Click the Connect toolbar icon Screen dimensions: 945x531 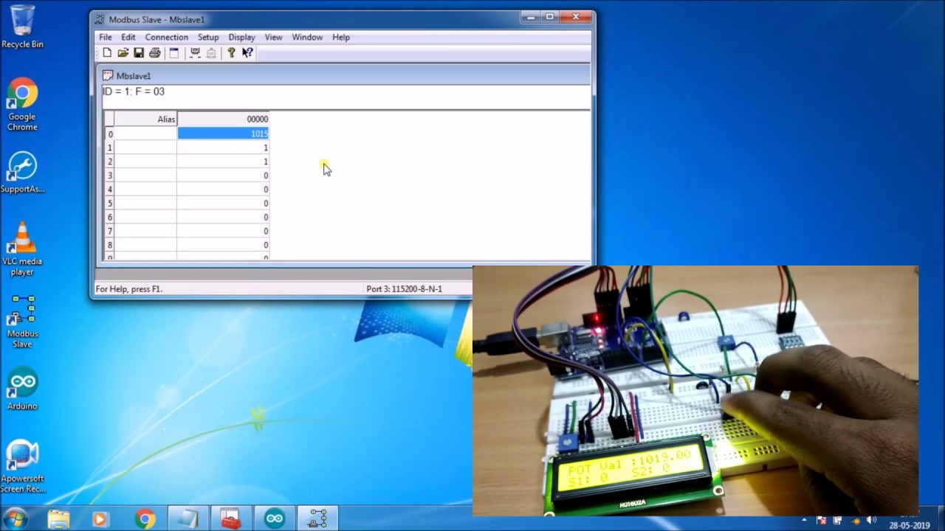coord(195,53)
